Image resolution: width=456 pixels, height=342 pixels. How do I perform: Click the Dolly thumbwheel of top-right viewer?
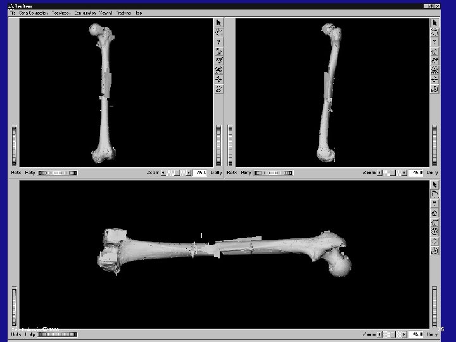point(434,146)
